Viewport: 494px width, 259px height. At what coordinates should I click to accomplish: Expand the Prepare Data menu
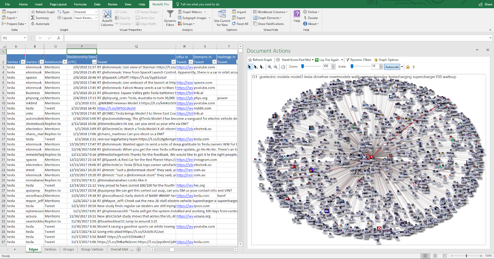(14, 24)
